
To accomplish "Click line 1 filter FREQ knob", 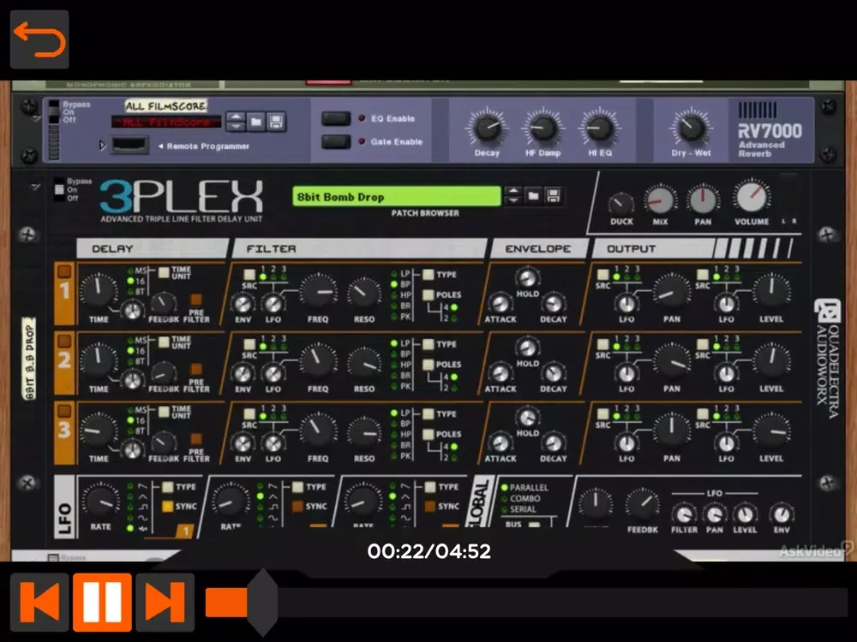I will [318, 292].
